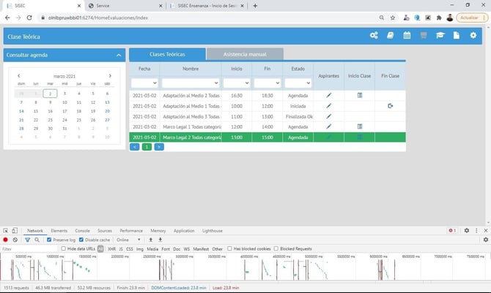
Task: Toggle the Disable cache checkbox
Action: pos(81,240)
